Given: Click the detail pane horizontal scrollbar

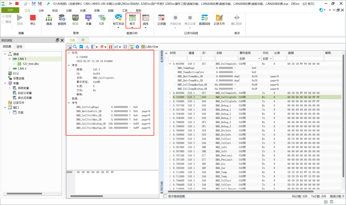Looking at the screenshot, I should click(x=86, y=196).
